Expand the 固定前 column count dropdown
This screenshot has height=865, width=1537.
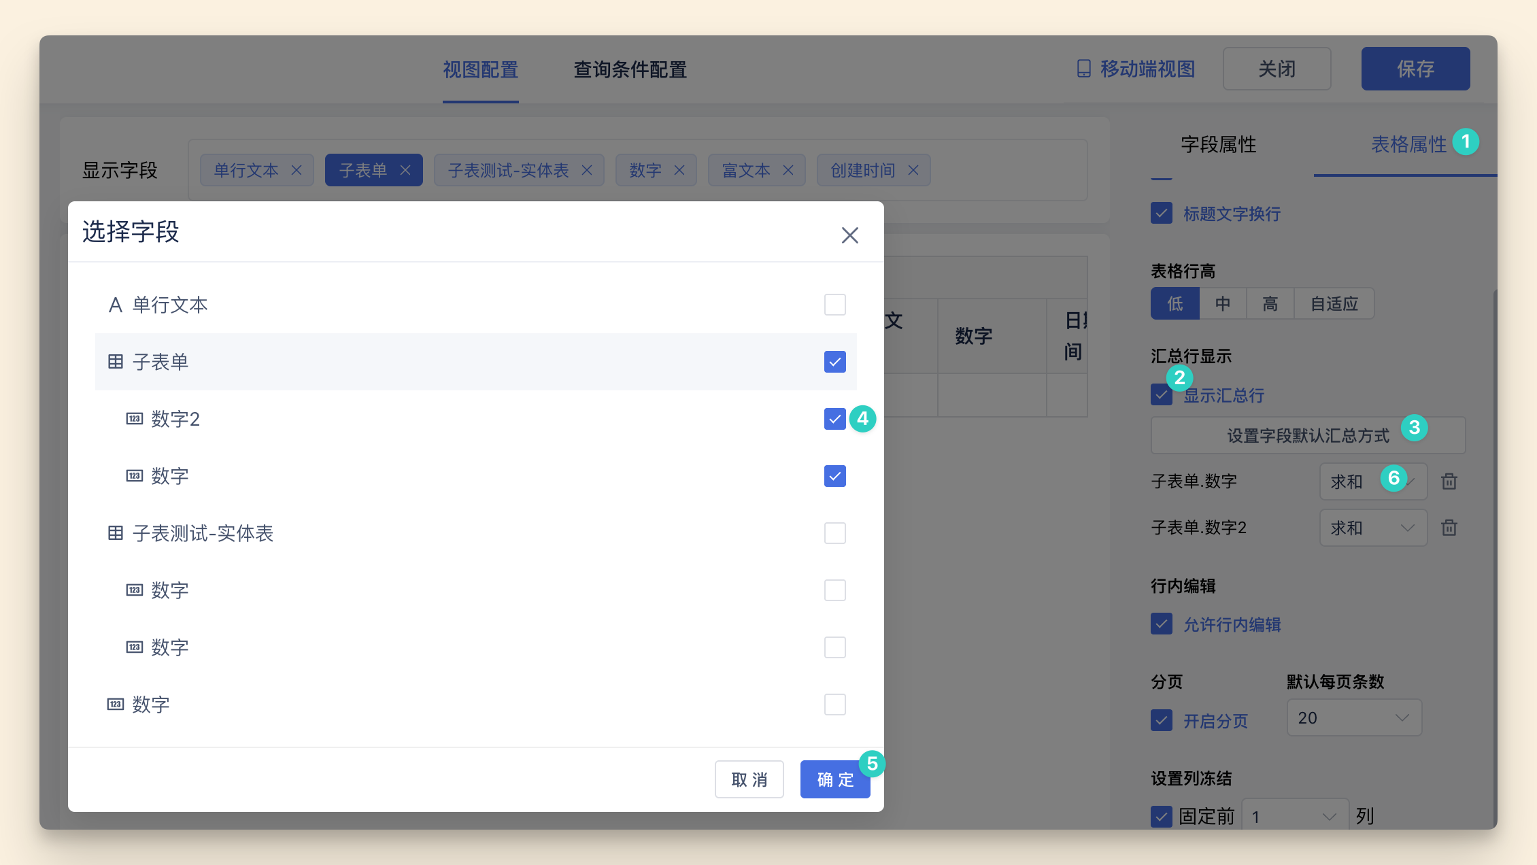[1294, 816]
